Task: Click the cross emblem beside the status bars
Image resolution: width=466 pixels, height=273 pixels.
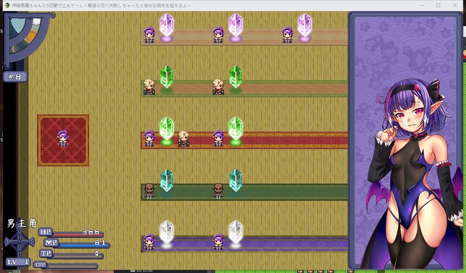Action: (x=19, y=241)
